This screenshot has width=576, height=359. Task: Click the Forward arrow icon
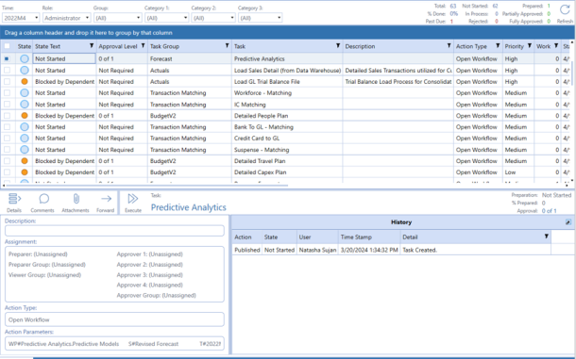(106, 199)
